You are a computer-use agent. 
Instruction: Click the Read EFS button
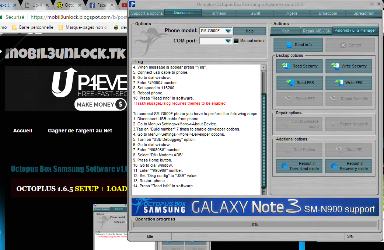coord(299,83)
